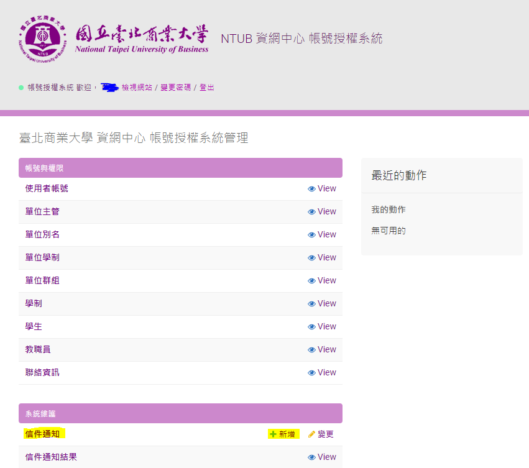
Task: Open the 教職員 model link
Action: coord(38,349)
